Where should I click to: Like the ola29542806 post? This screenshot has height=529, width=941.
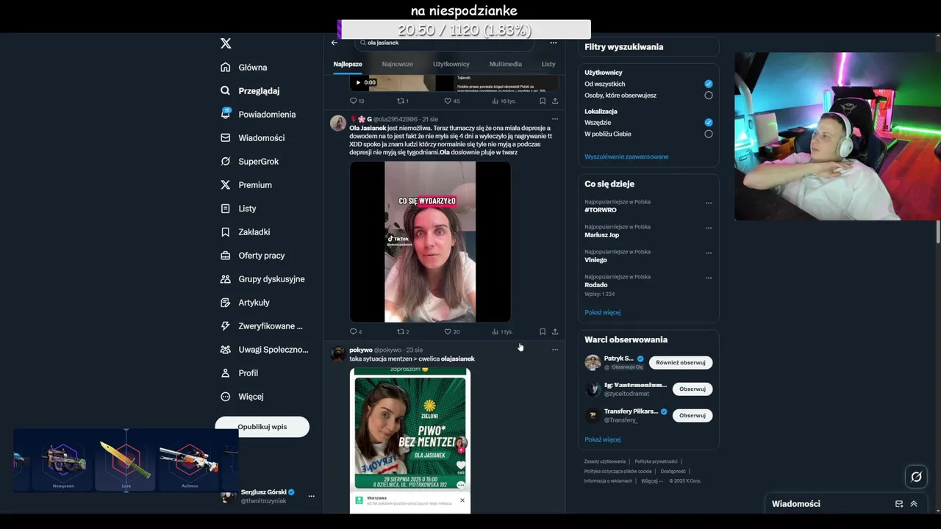(452, 331)
